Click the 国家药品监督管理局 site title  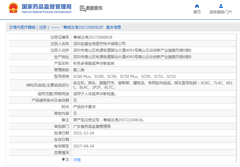47,7
